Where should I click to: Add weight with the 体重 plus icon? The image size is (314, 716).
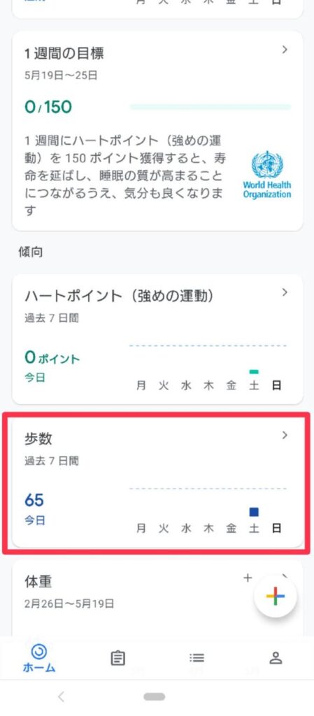pyautogui.click(x=248, y=578)
